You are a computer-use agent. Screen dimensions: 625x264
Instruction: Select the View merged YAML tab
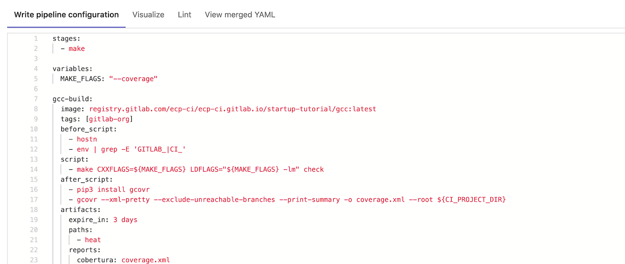(240, 14)
